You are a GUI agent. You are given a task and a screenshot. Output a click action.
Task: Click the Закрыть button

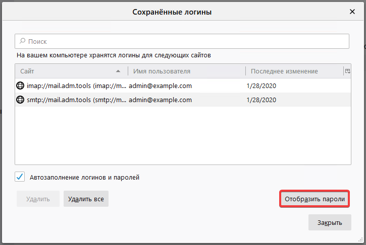point(330,222)
